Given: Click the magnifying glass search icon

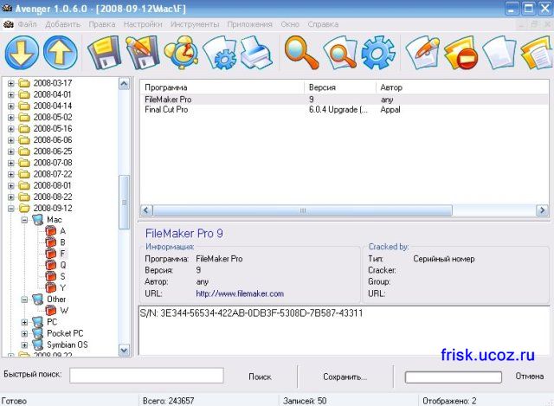Looking at the screenshot, I should click(x=301, y=52).
